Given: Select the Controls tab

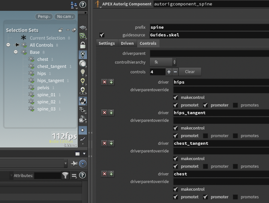Looking at the screenshot, I should 148,43.
